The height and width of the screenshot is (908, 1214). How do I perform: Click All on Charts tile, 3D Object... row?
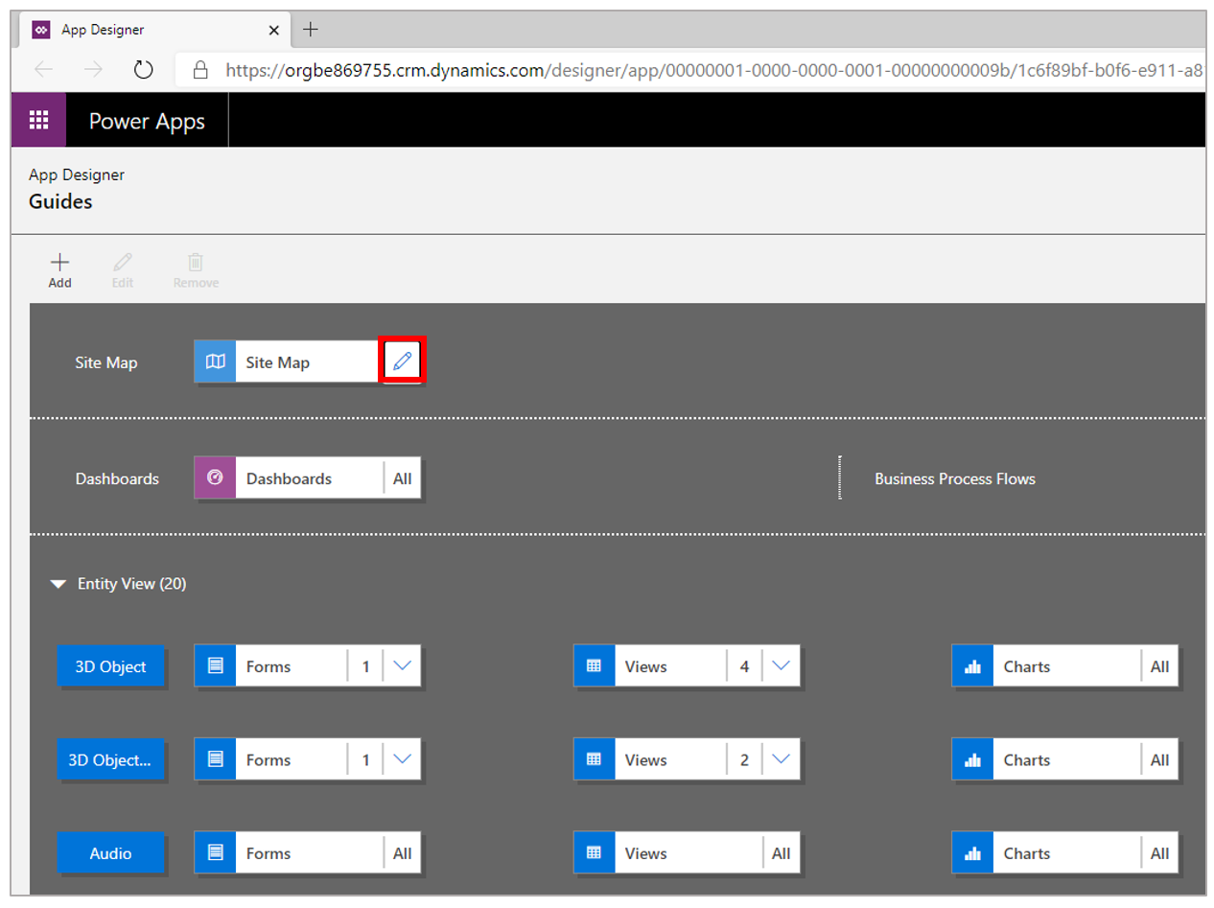1159,758
